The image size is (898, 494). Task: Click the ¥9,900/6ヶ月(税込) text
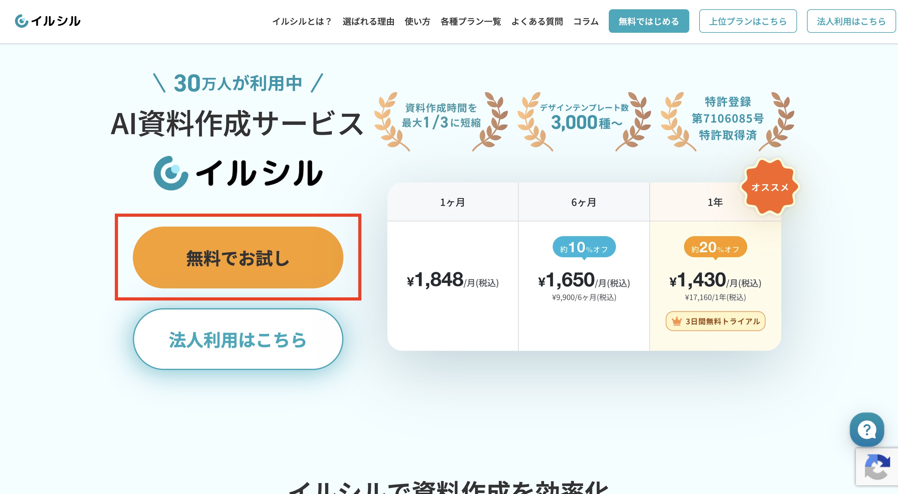584,297
